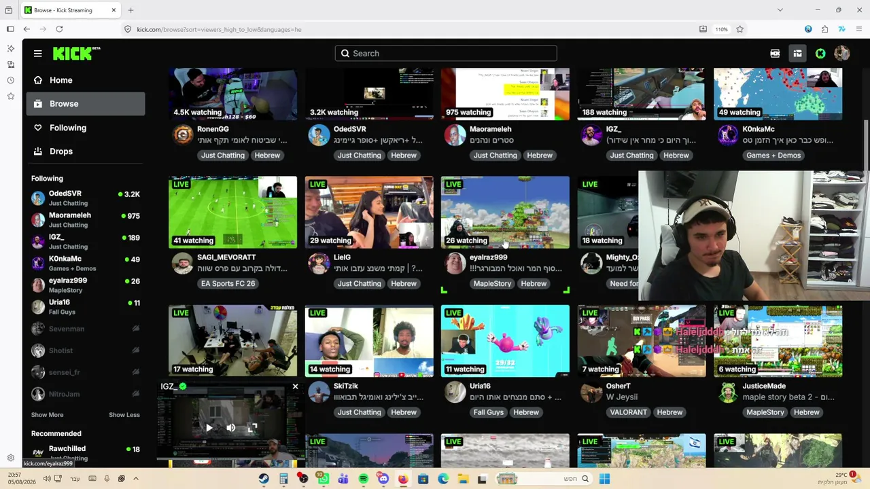
Task: Click the Fall Guys category tag
Action: pos(488,412)
